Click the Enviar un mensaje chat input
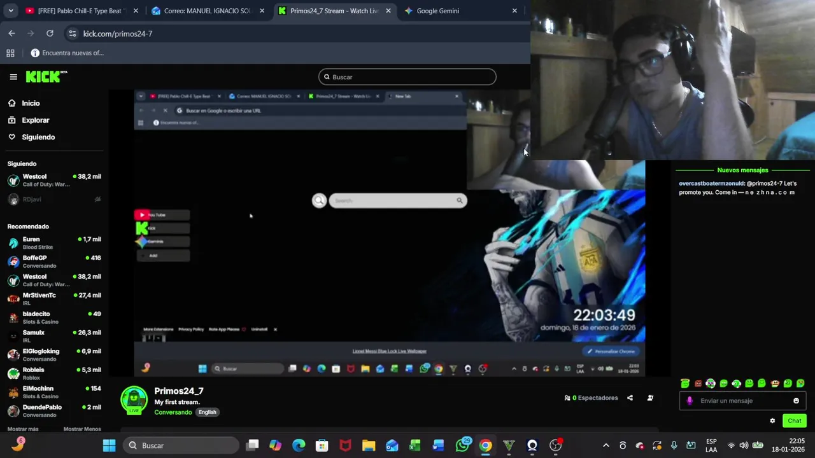 point(742,401)
